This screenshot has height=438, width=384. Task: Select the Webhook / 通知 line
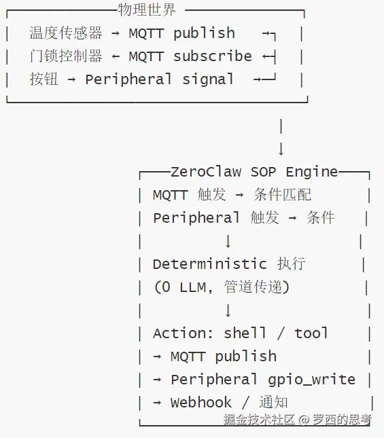point(229,403)
